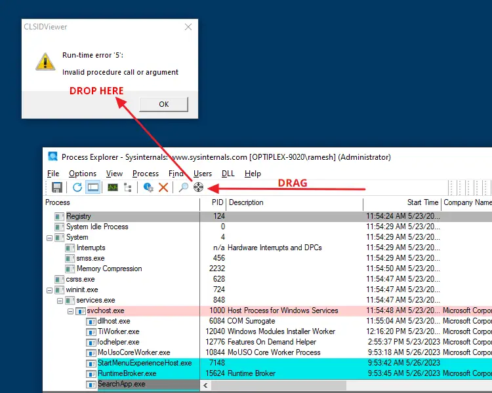This screenshot has height=393, width=492.
Task: Sort by the Process column header
Action: tap(121, 203)
